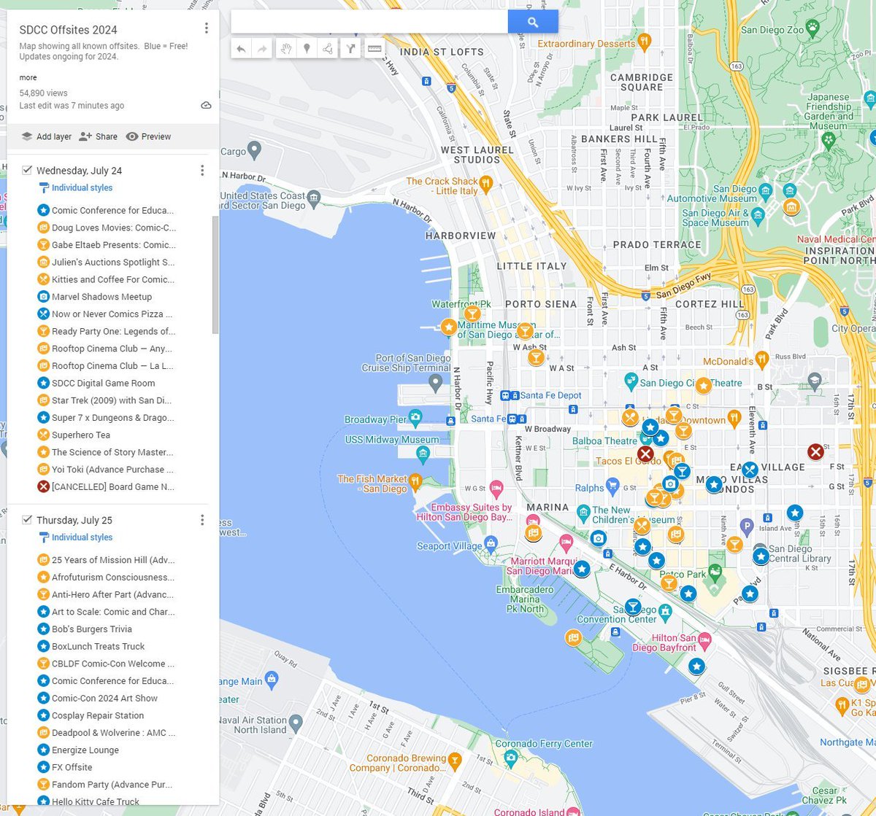Open the Wednesday, July 24 layer menu
The image size is (876, 816).
(x=202, y=170)
